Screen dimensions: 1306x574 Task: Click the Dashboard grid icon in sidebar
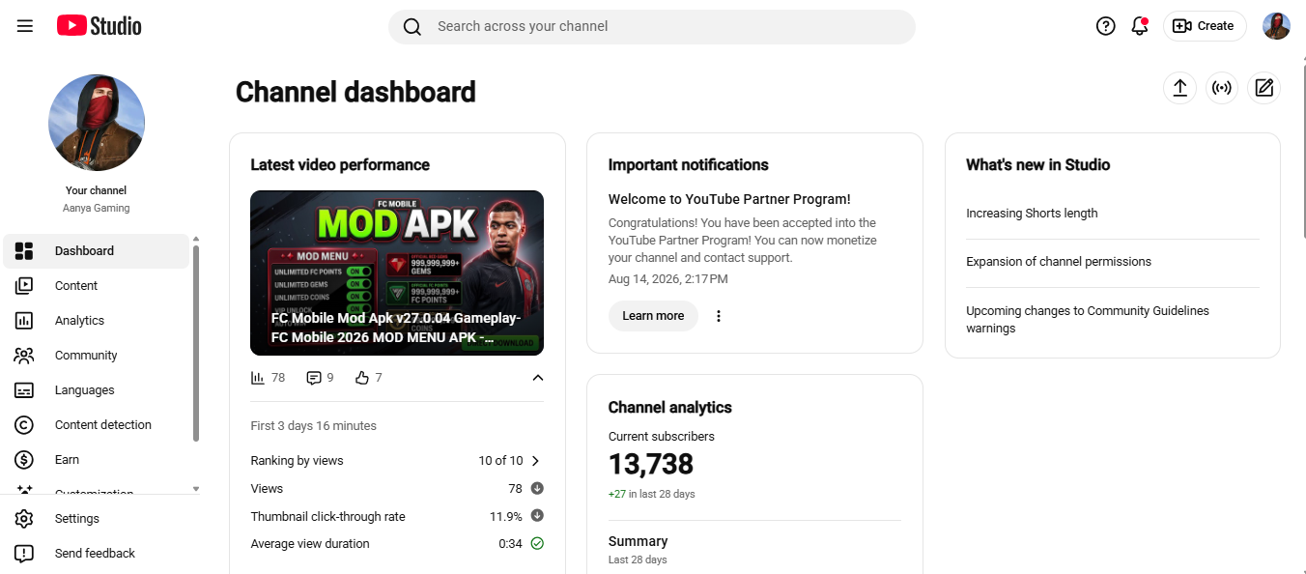[24, 251]
